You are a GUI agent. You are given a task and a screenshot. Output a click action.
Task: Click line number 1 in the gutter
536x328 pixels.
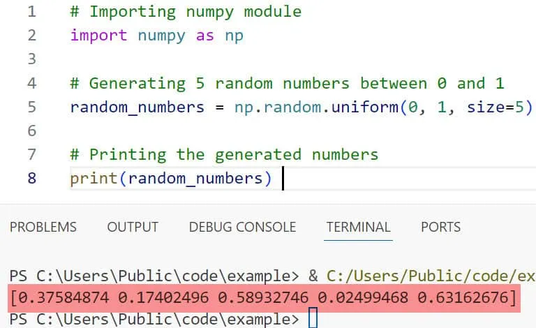tap(32, 12)
